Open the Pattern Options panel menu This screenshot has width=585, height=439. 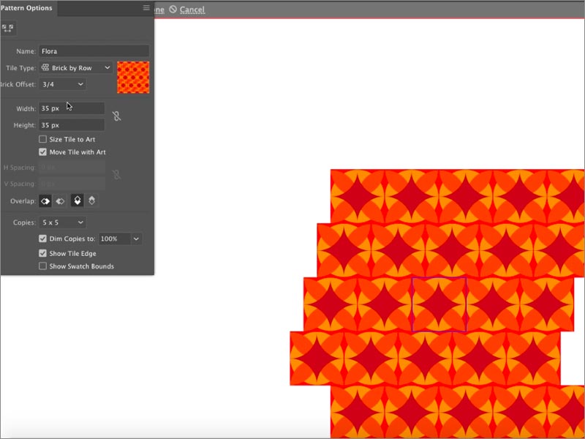pyautogui.click(x=146, y=8)
